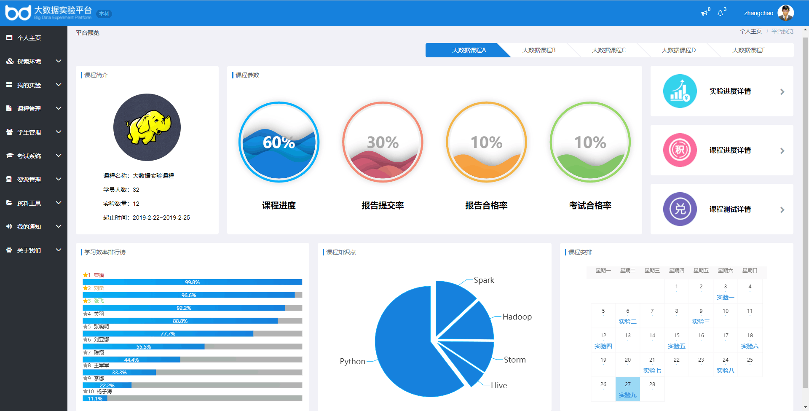Click the purple 课程测试详情 icon
The height and width of the screenshot is (411, 809).
click(x=680, y=209)
